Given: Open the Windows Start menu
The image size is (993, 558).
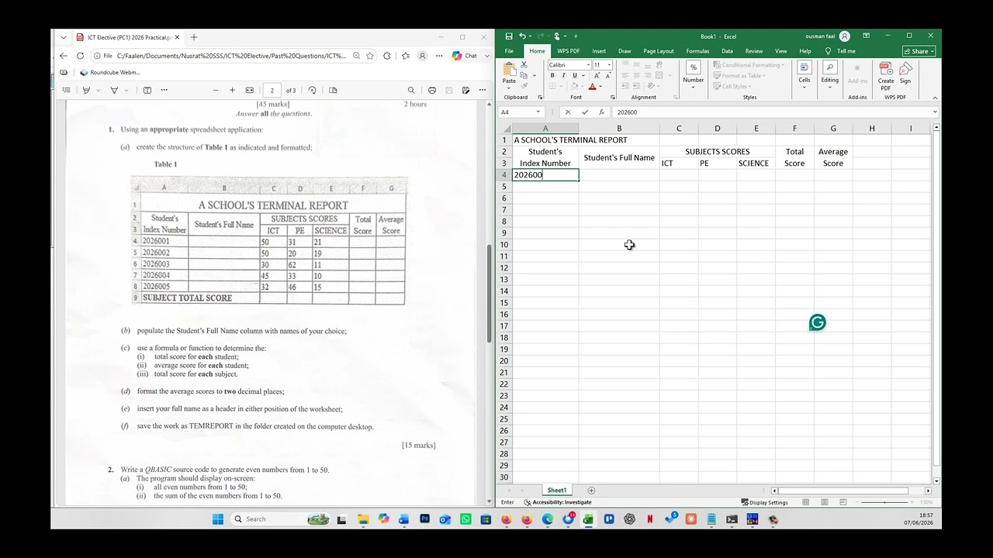Looking at the screenshot, I should click(218, 519).
